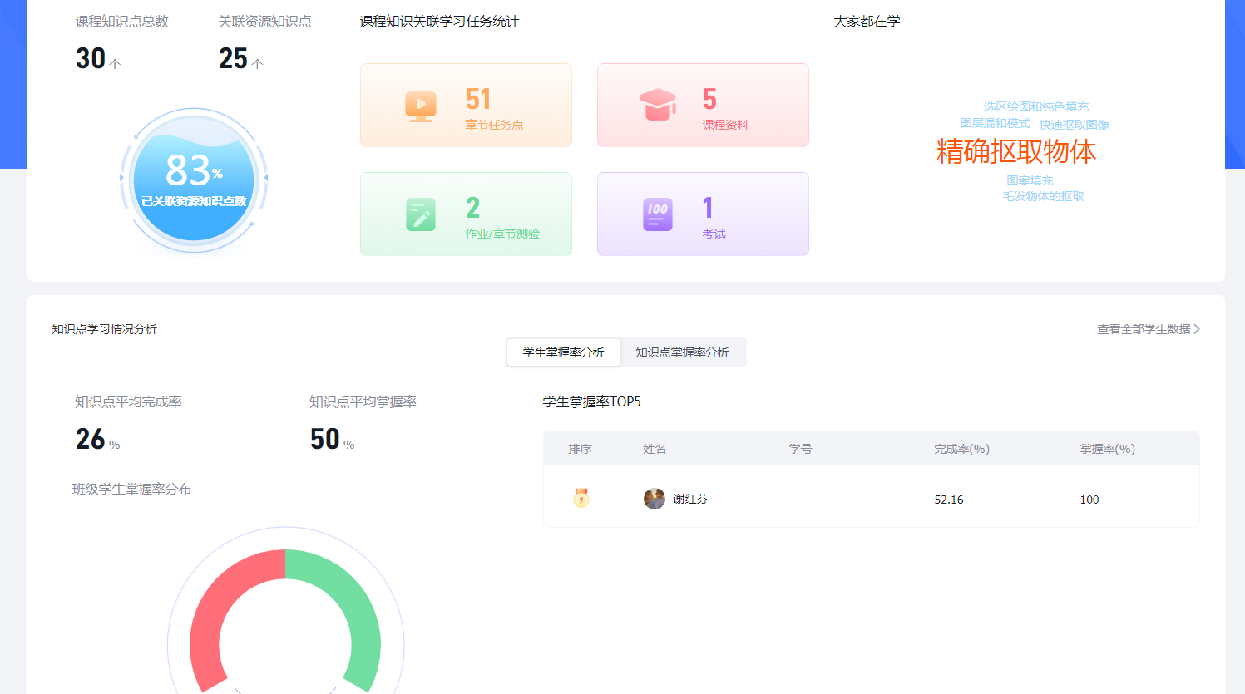This screenshot has height=694, width=1245.
Task: Select the word cloud term 选区绘图和纯色填充
Action: click(x=1036, y=106)
